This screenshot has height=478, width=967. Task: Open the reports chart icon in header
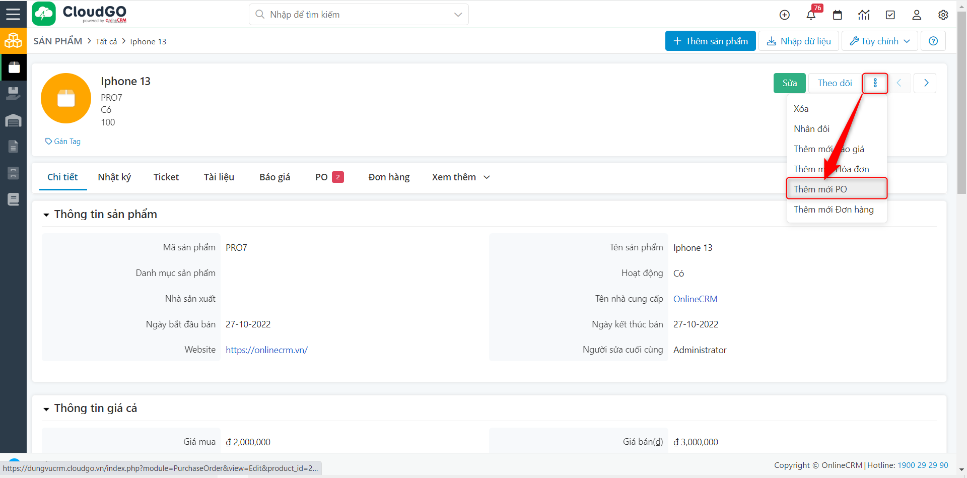pos(864,15)
